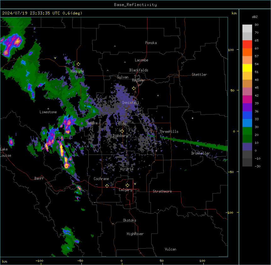Click the Sundre town label
271x265 pixels.
[92, 123]
